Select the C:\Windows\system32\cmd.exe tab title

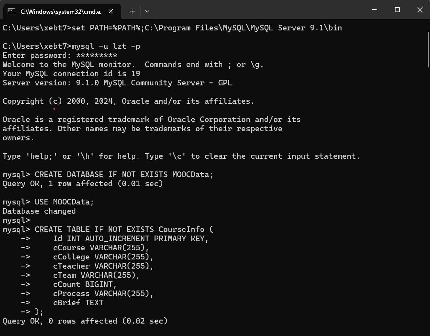(61, 11)
